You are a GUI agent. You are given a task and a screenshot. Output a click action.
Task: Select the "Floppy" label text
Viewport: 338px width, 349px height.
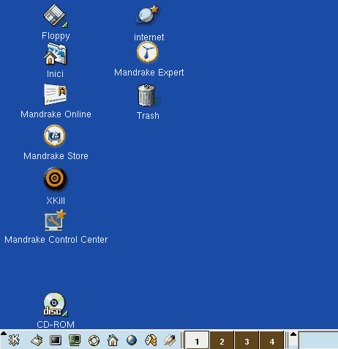pyautogui.click(x=56, y=36)
